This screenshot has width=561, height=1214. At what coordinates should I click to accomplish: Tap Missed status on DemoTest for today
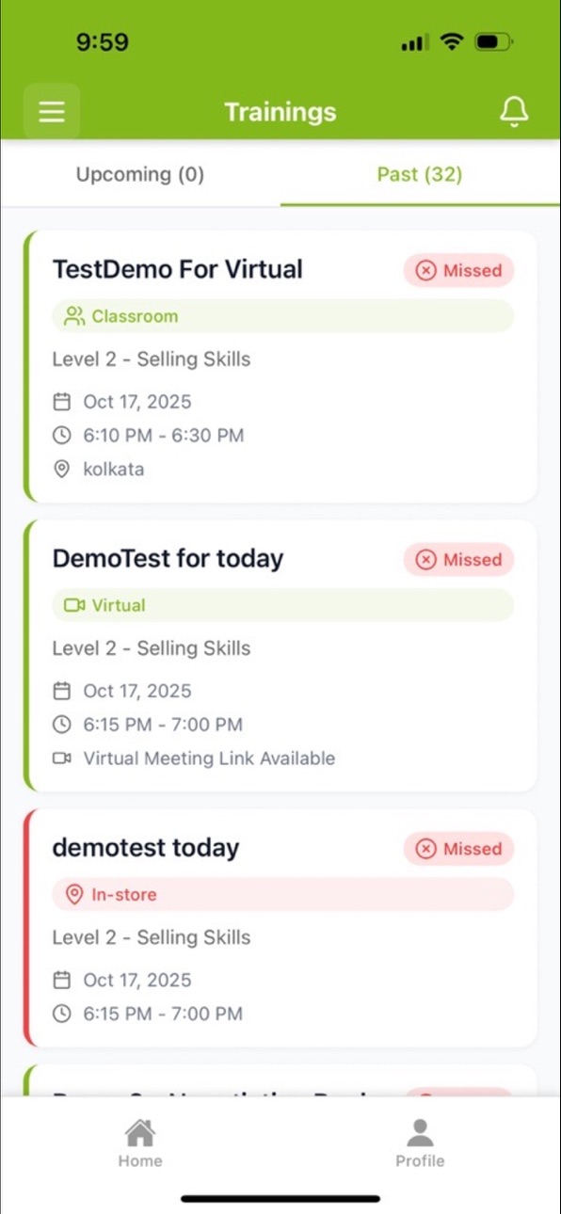point(459,559)
